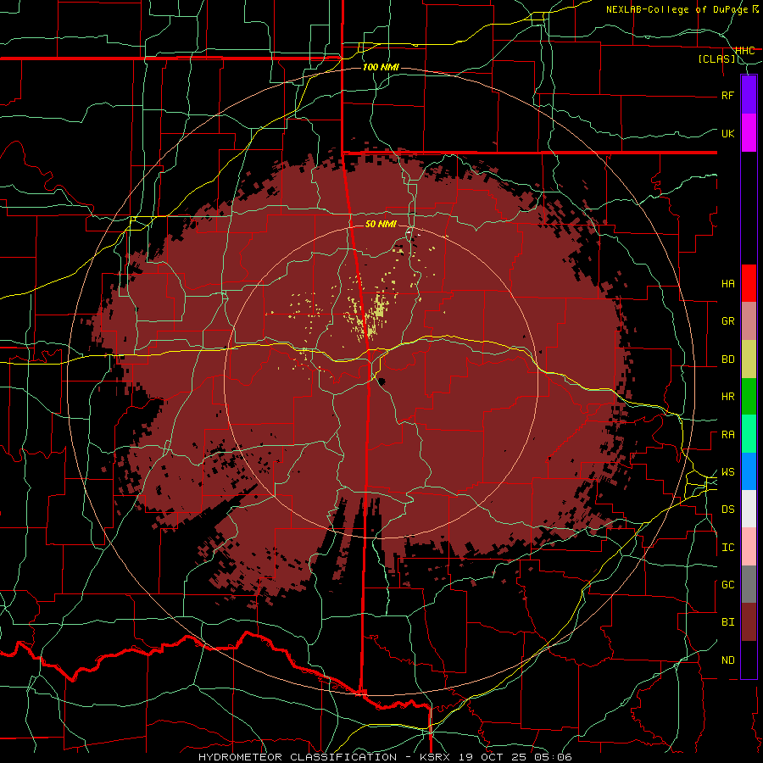Click the DS legend label
This screenshot has height=763, width=763.
click(x=727, y=510)
